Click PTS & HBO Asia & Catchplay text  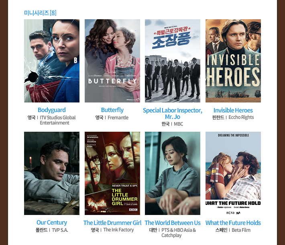179,233
